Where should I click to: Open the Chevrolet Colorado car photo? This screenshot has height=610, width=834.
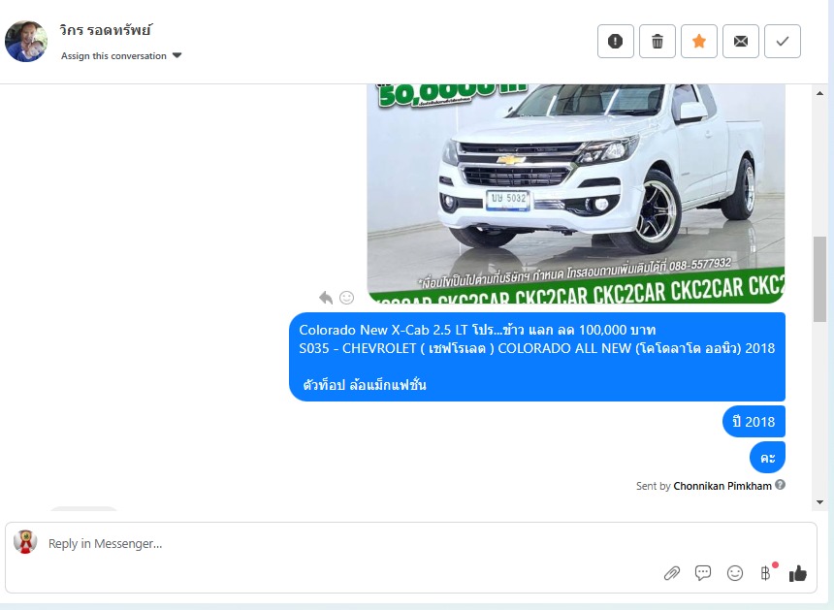[576, 194]
